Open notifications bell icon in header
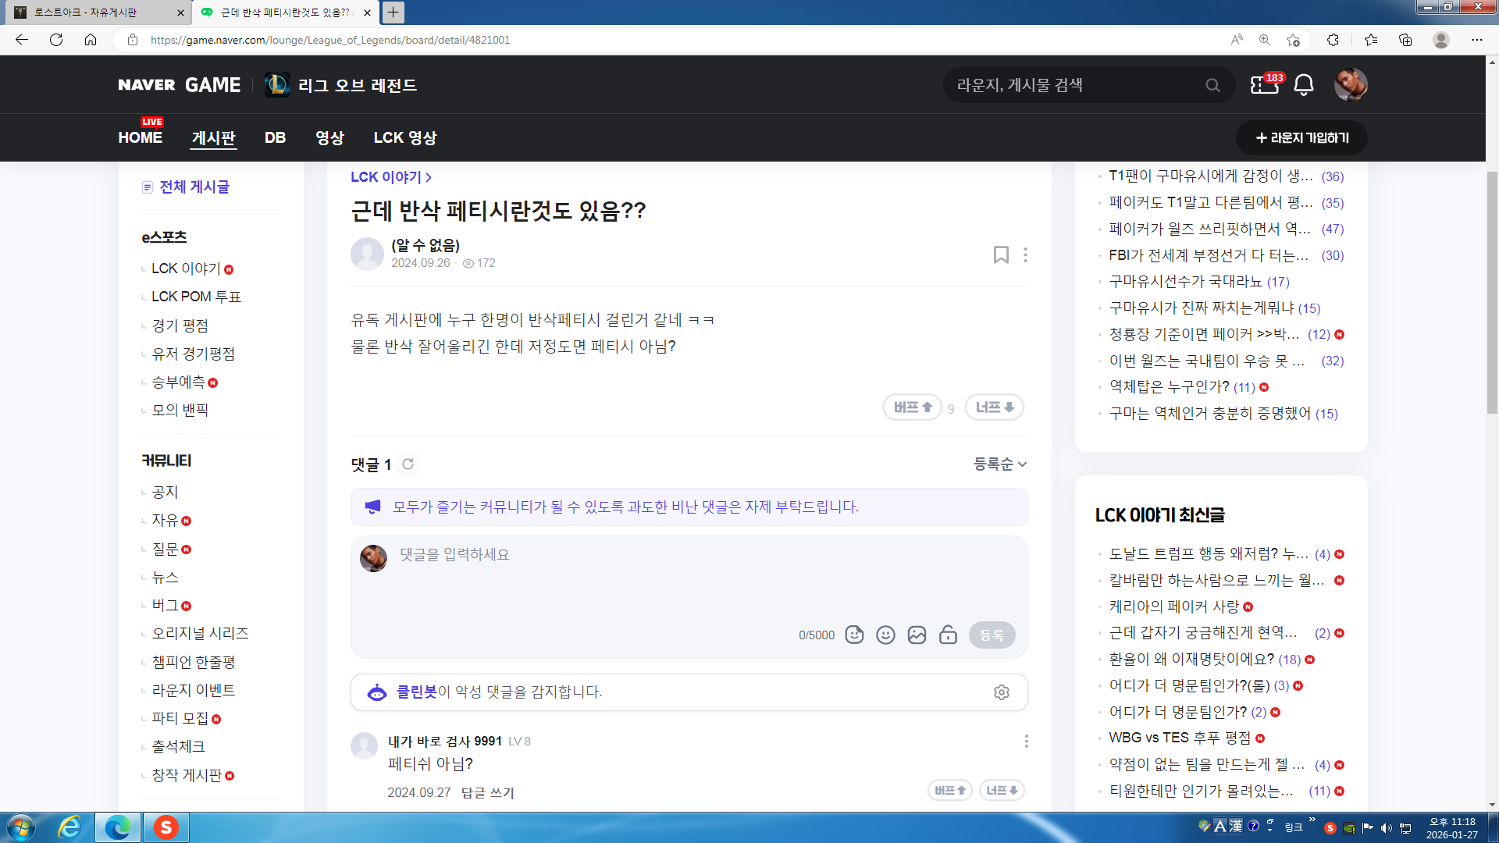Screen dimensions: 1499x843 pyautogui.click(x=1303, y=85)
